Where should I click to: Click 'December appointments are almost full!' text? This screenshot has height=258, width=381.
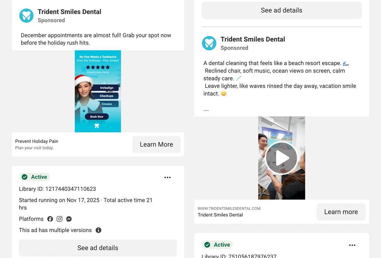click(71, 35)
